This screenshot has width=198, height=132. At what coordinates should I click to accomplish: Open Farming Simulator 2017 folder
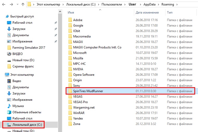click(29, 48)
